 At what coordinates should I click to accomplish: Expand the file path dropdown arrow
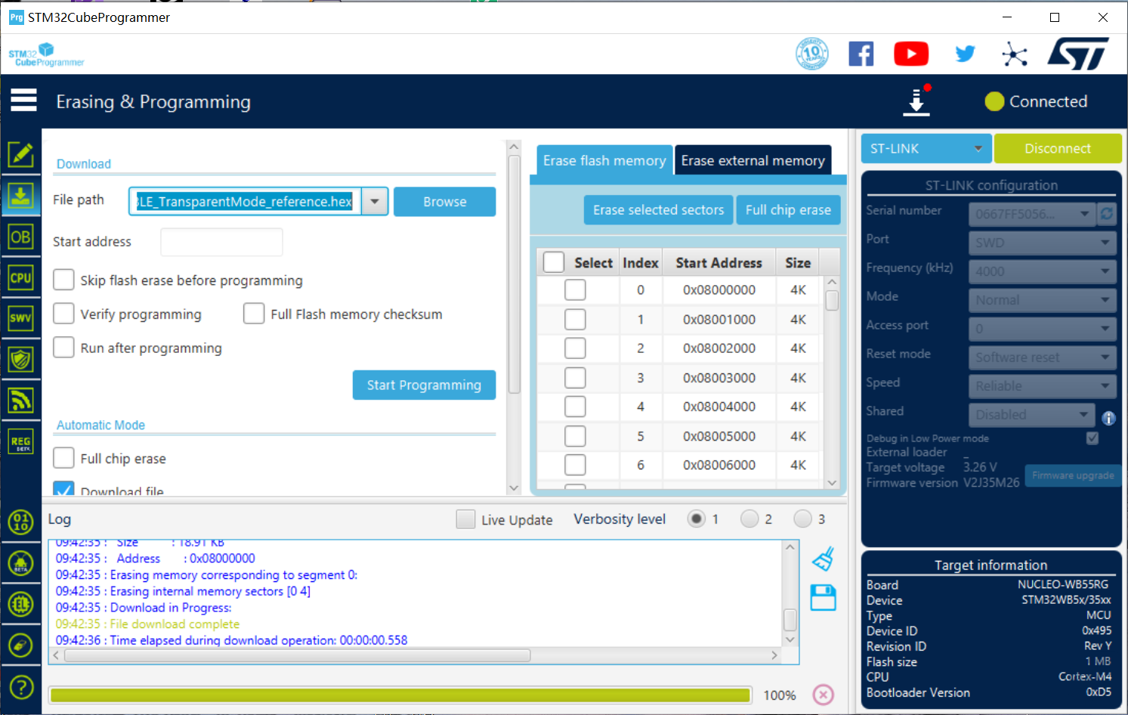375,202
